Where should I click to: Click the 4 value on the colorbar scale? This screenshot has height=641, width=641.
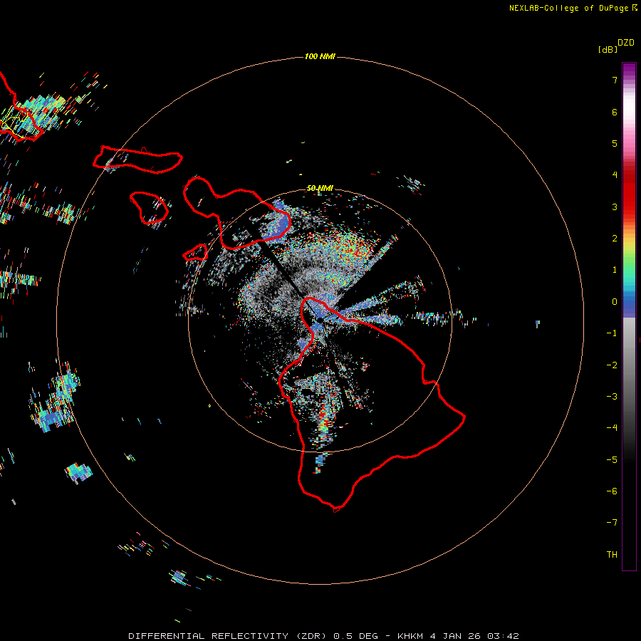pos(615,175)
